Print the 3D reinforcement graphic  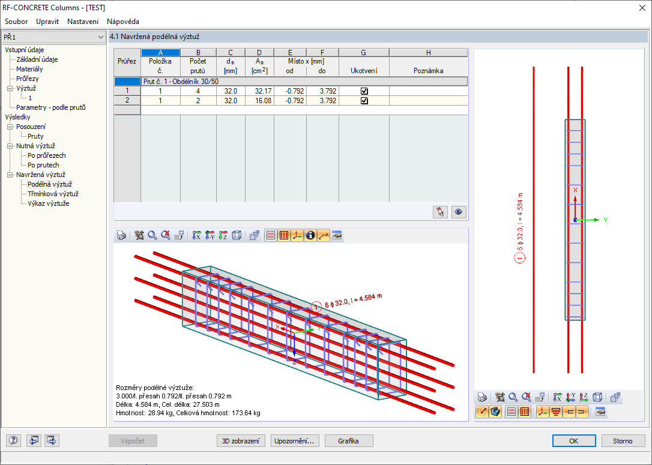(x=121, y=236)
